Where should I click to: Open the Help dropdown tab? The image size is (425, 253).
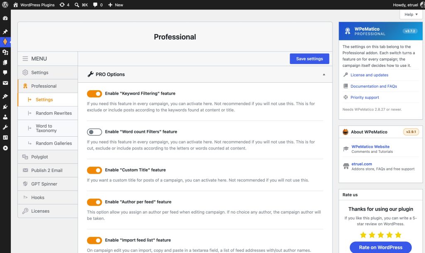pyautogui.click(x=411, y=15)
